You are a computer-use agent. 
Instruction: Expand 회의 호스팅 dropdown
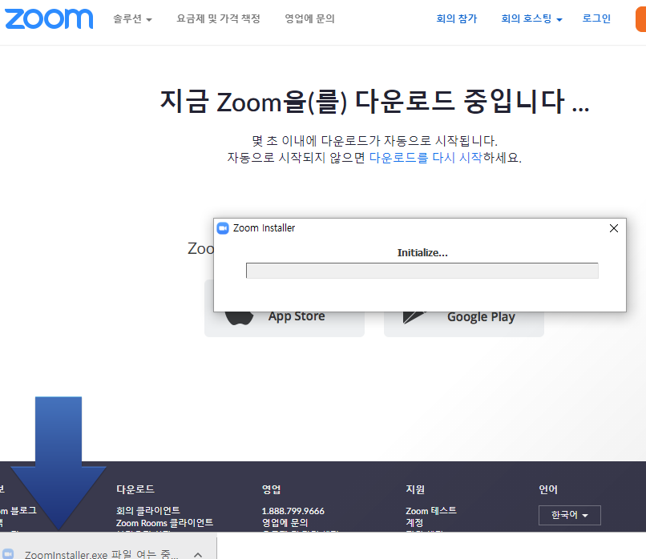[x=531, y=18]
